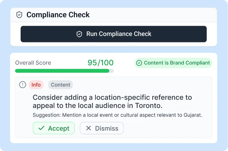
Task: Click the X icon in Dismiss button
Action: (89, 128)
